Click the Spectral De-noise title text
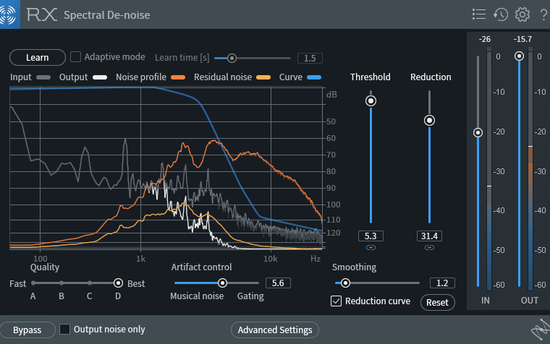 click(x=107, y=15)
